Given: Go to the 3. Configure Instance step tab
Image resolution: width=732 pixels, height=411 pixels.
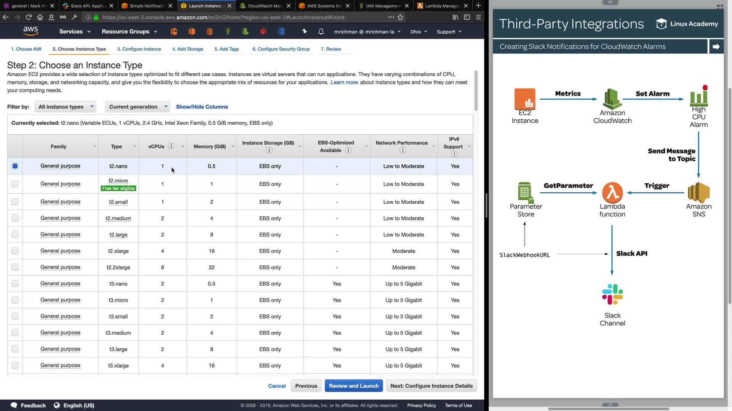Looking at the screenshot, I should (139, 49).
